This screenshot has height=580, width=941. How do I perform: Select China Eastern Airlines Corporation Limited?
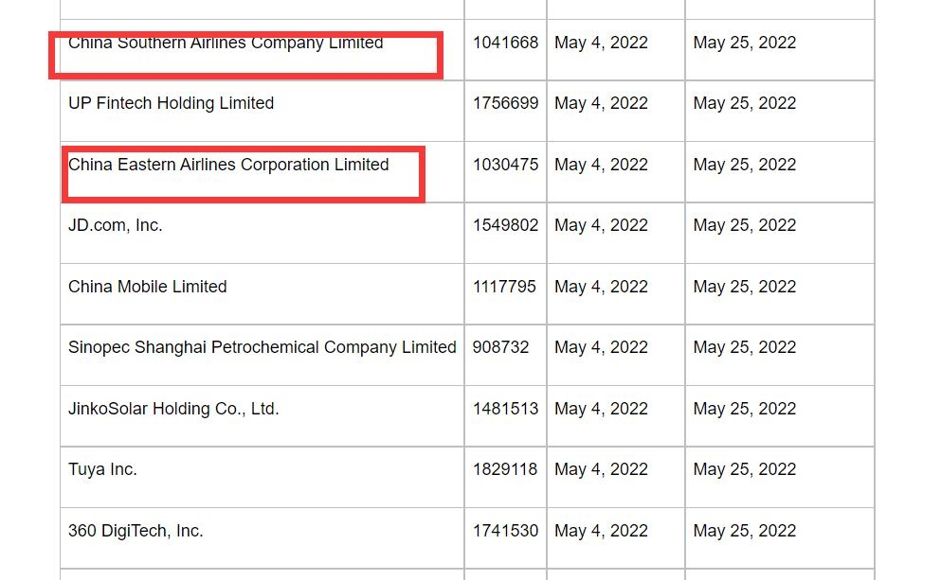point(228,165)
